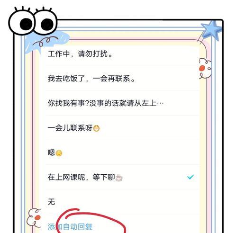Image resolution: width=237 pixels, height=233 pixels.
Task: Click the grinning emoji after 一会儿联系呀
Action: [96, 128]
